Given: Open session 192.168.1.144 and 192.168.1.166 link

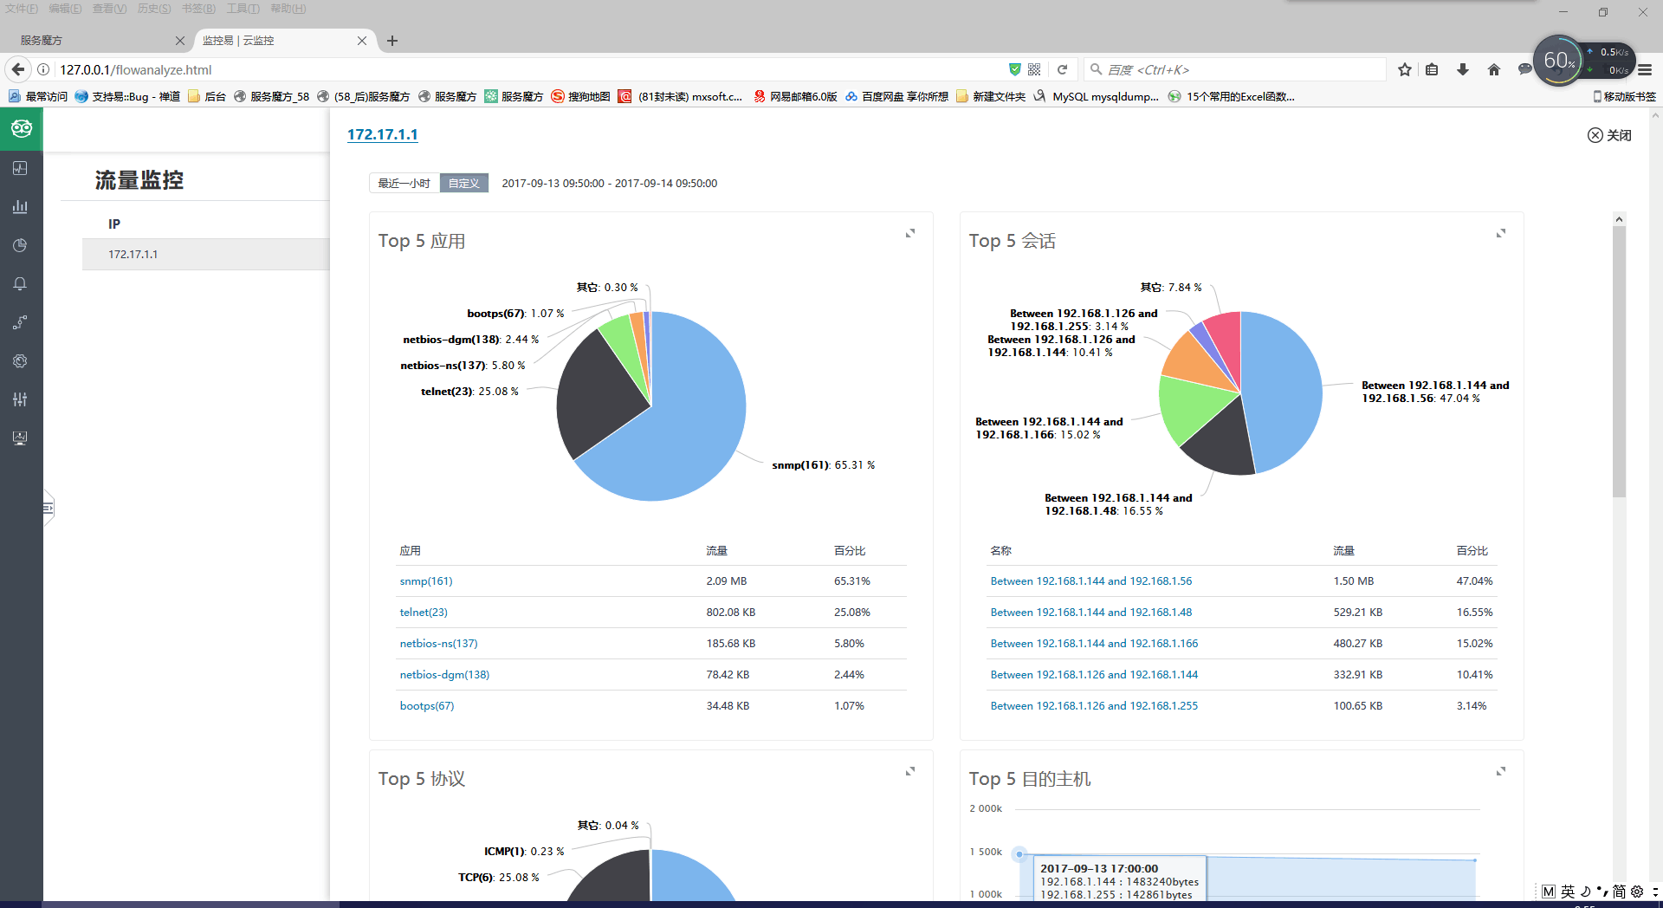Looking at the screenshot, I should tap(1095, 644).
